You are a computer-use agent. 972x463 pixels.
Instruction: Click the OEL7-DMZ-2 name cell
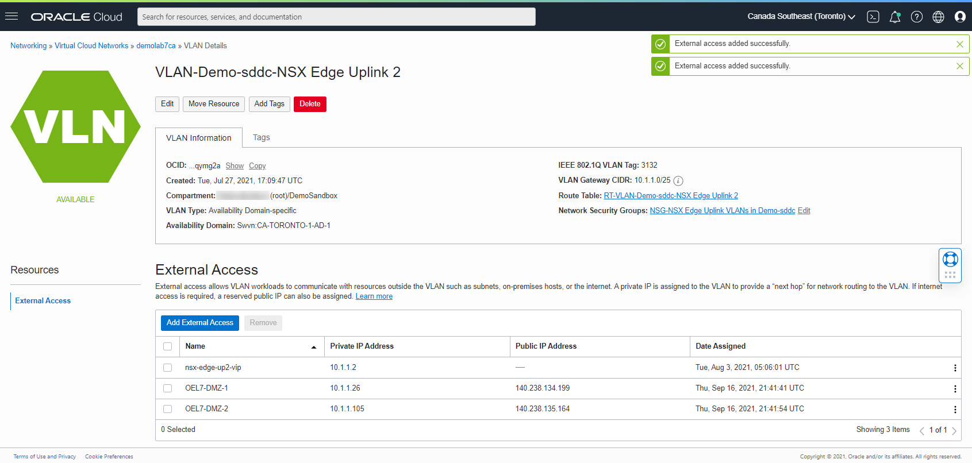pos(206,409)
